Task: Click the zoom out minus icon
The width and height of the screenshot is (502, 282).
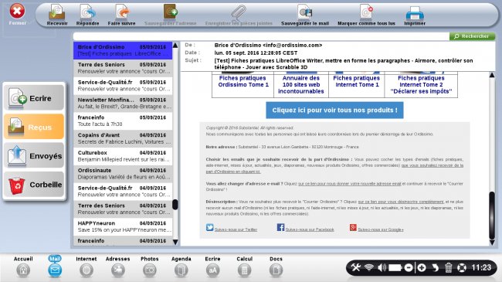Action: (x=409, y=267)
